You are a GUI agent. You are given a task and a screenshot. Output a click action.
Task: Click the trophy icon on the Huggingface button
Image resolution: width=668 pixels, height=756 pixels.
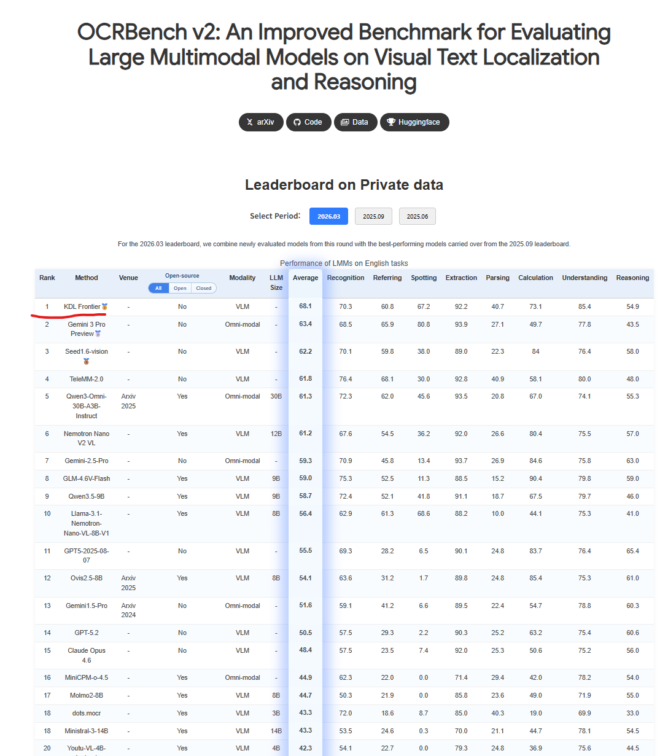[x=391, y=122]
